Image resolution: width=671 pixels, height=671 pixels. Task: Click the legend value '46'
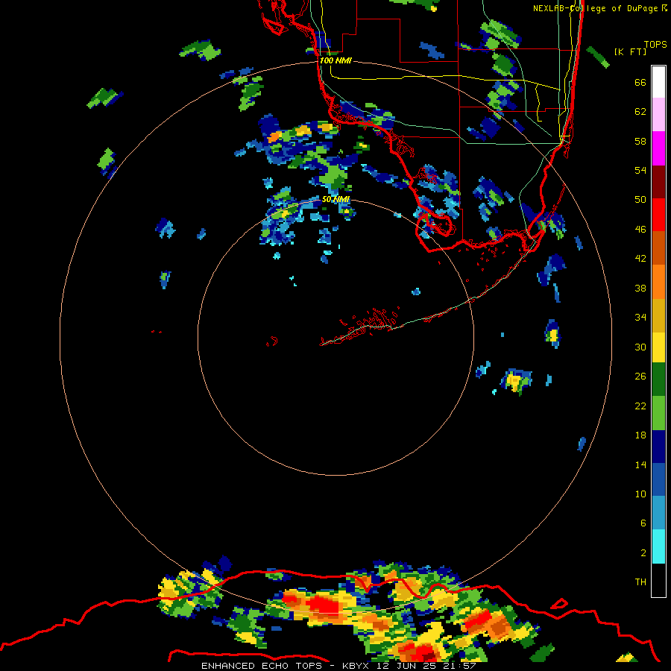(x=640, y=230)
